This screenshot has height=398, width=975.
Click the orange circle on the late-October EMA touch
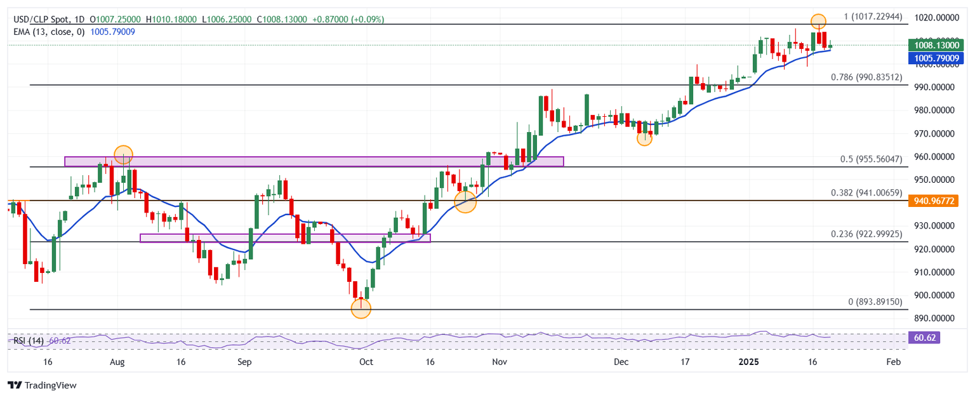pos(465,203)
